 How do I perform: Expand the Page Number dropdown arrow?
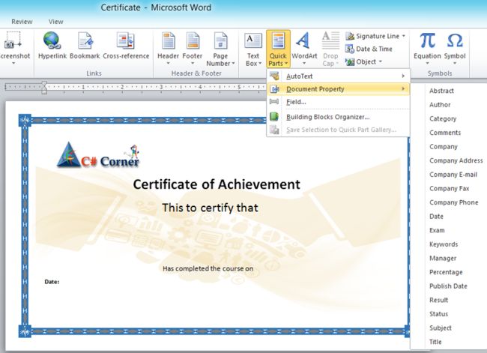(x=233, y=64)
